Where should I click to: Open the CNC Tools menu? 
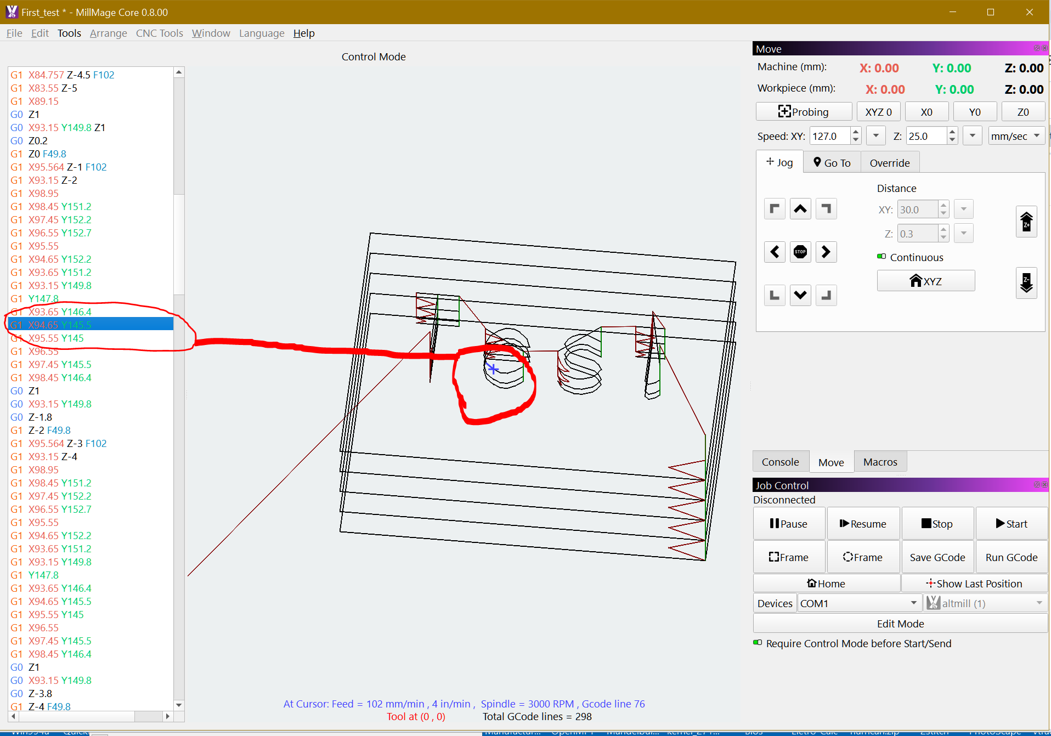coord(159,33)
